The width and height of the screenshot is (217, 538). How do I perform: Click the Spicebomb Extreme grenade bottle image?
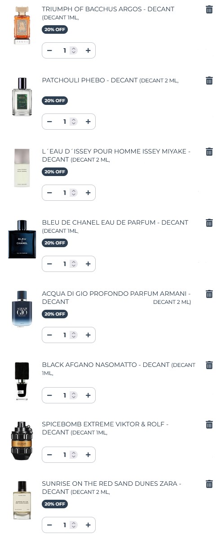(22, 441)
